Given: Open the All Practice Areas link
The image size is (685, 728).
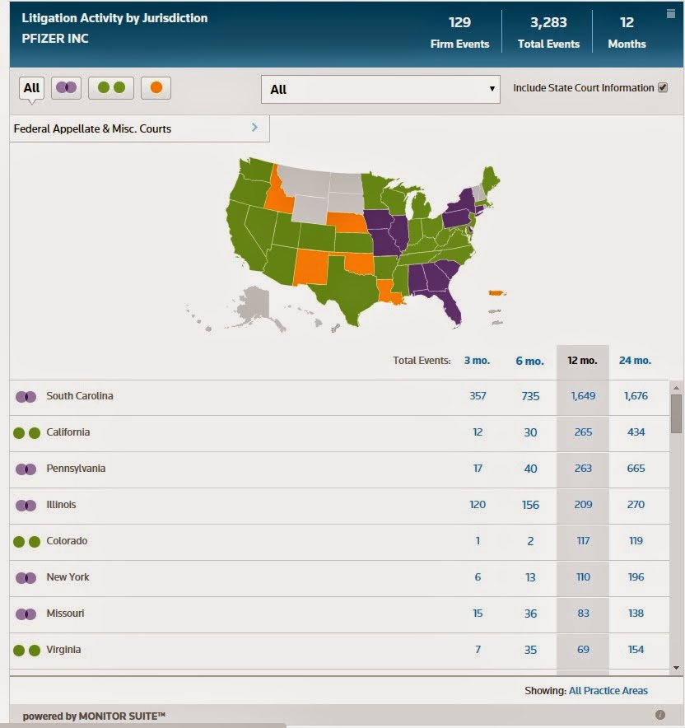Looking at the screenshot, I should pos(608,691).
